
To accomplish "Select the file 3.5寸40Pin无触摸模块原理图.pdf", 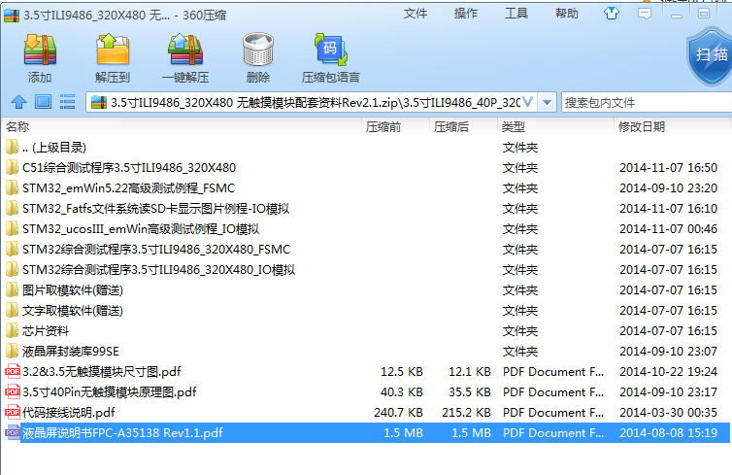I will click(x=110, y=391).
